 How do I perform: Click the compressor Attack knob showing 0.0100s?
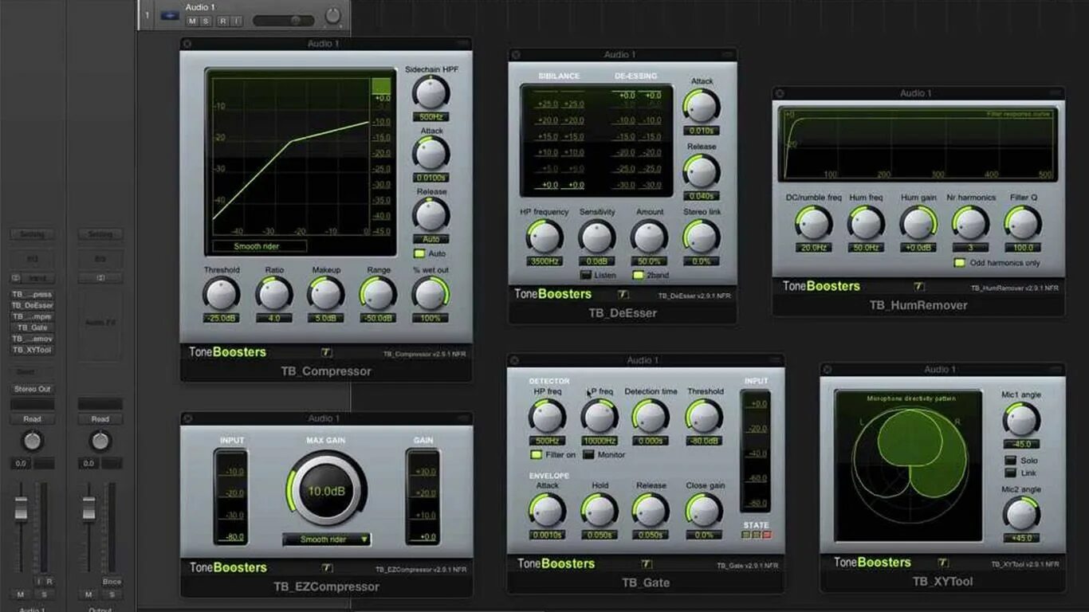click(430, 154)
